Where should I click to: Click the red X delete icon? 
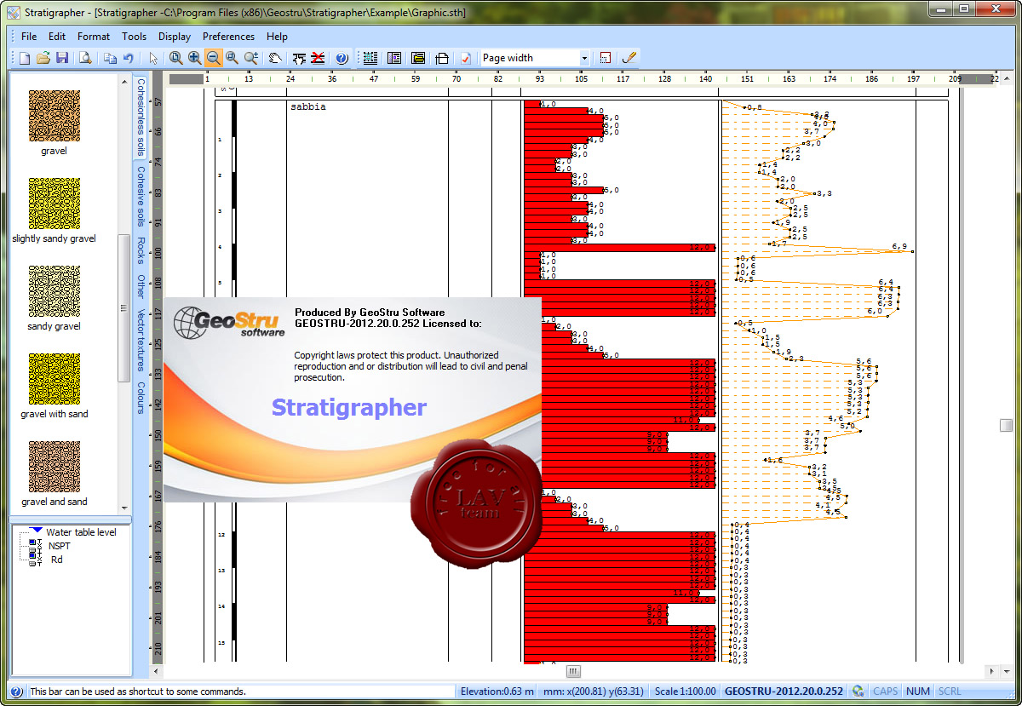[318, 58]
